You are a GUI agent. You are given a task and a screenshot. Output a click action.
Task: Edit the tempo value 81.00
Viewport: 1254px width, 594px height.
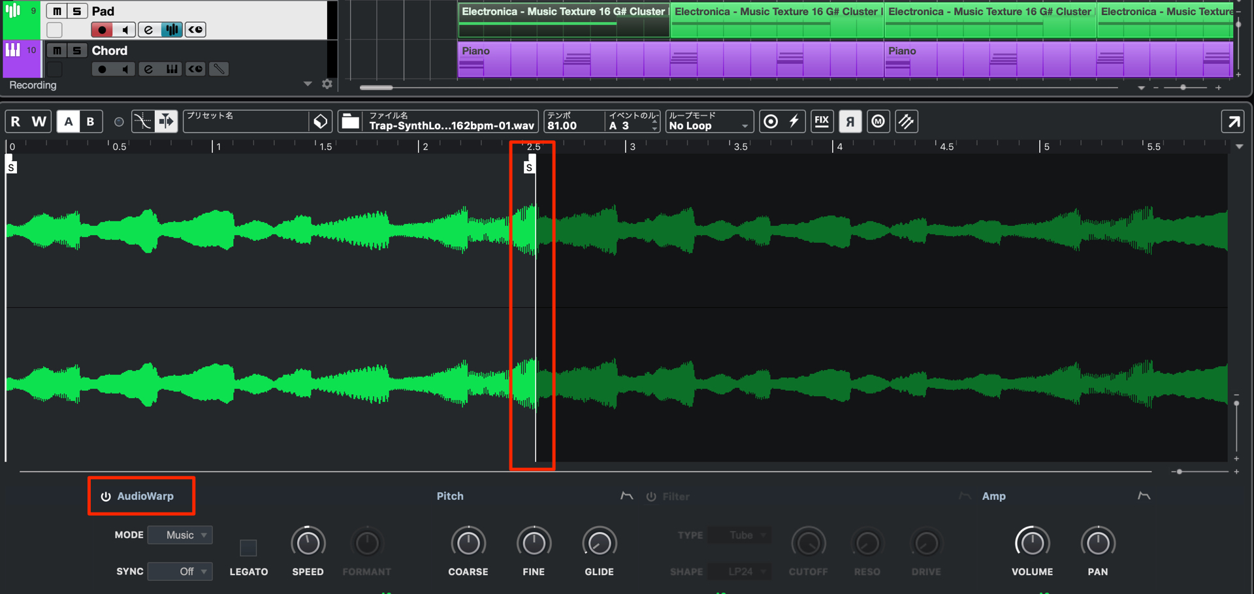(x=573, y=121)
